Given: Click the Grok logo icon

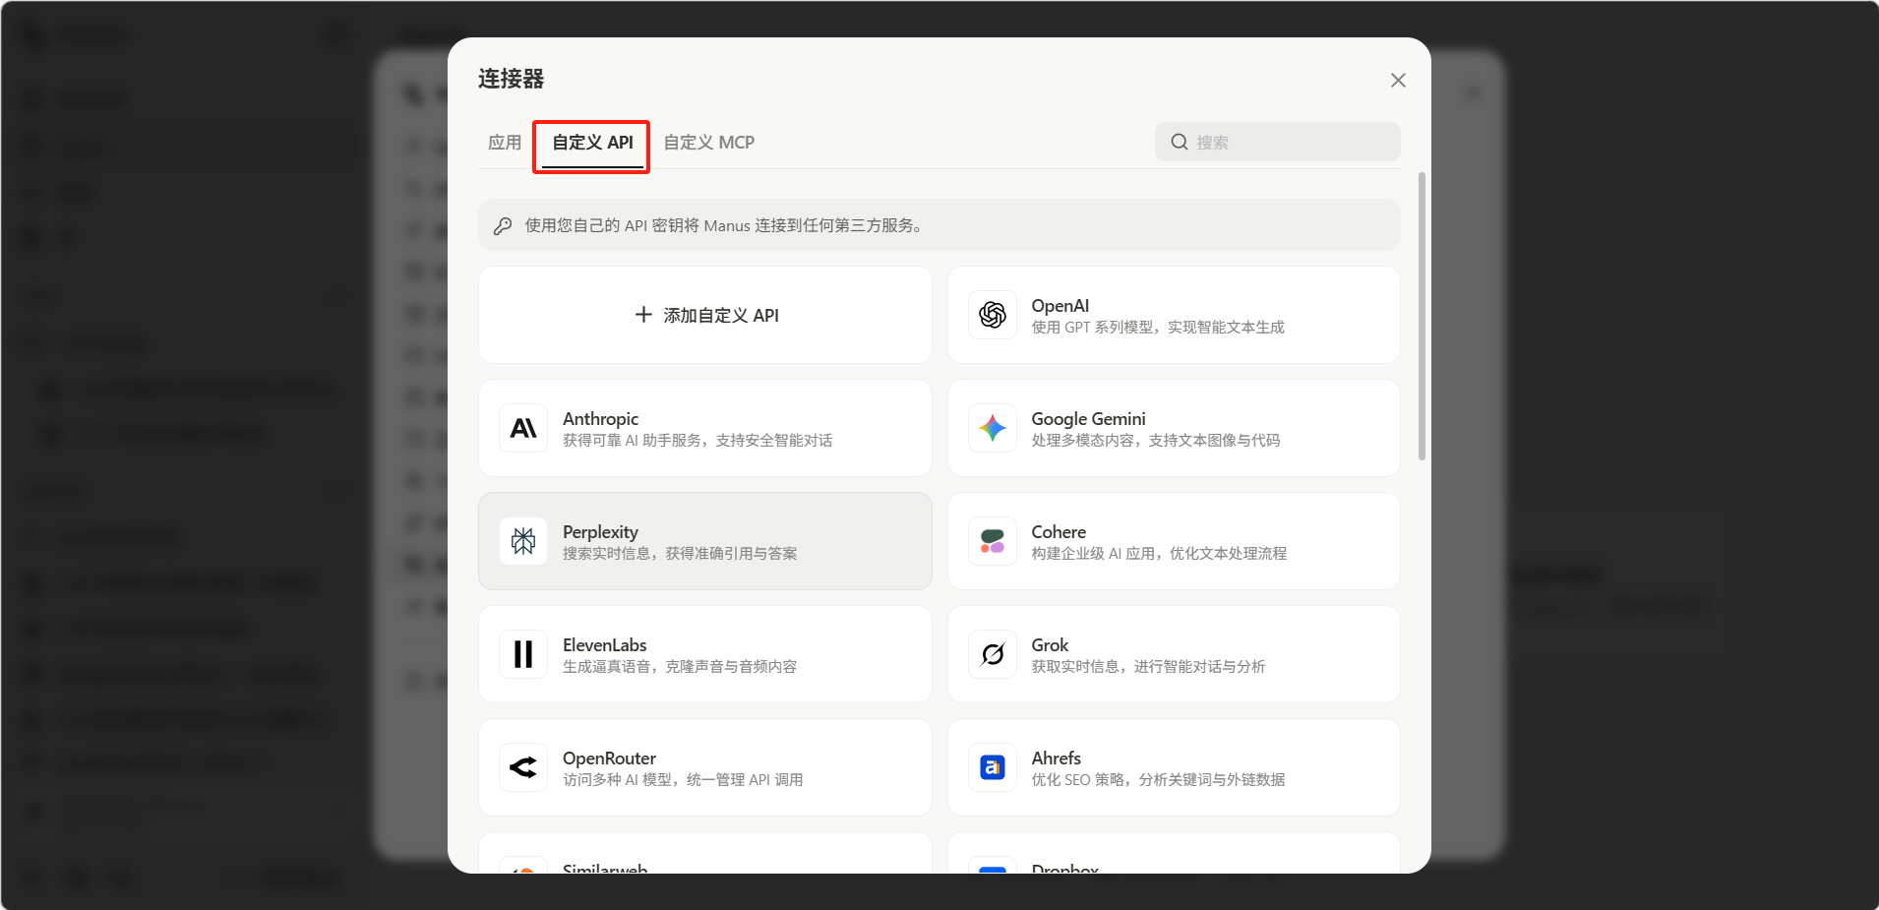Looking at the screenshot, I should (993, 654).
